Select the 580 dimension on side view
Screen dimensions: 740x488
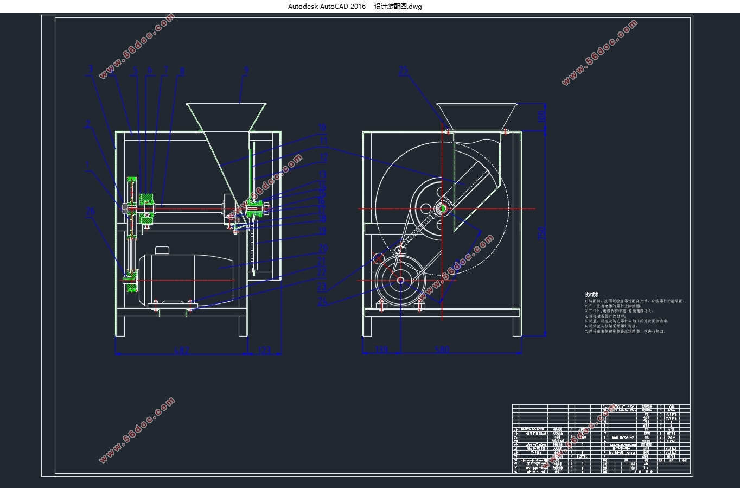(442, 351)
